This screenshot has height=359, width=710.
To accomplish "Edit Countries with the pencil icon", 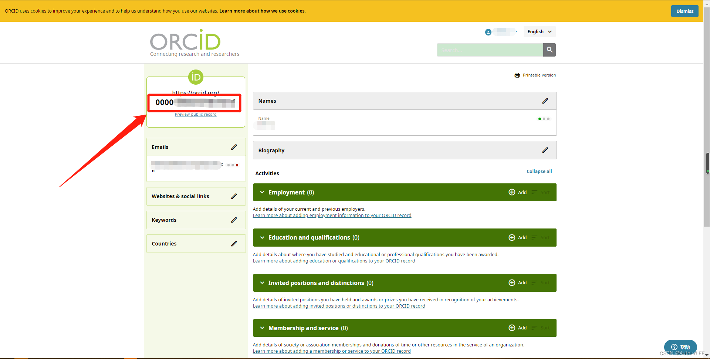I will (x=234, y=244).
